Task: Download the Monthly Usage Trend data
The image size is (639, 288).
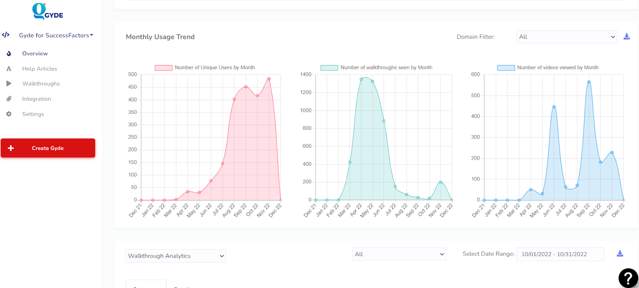Action: pos(627,37)
